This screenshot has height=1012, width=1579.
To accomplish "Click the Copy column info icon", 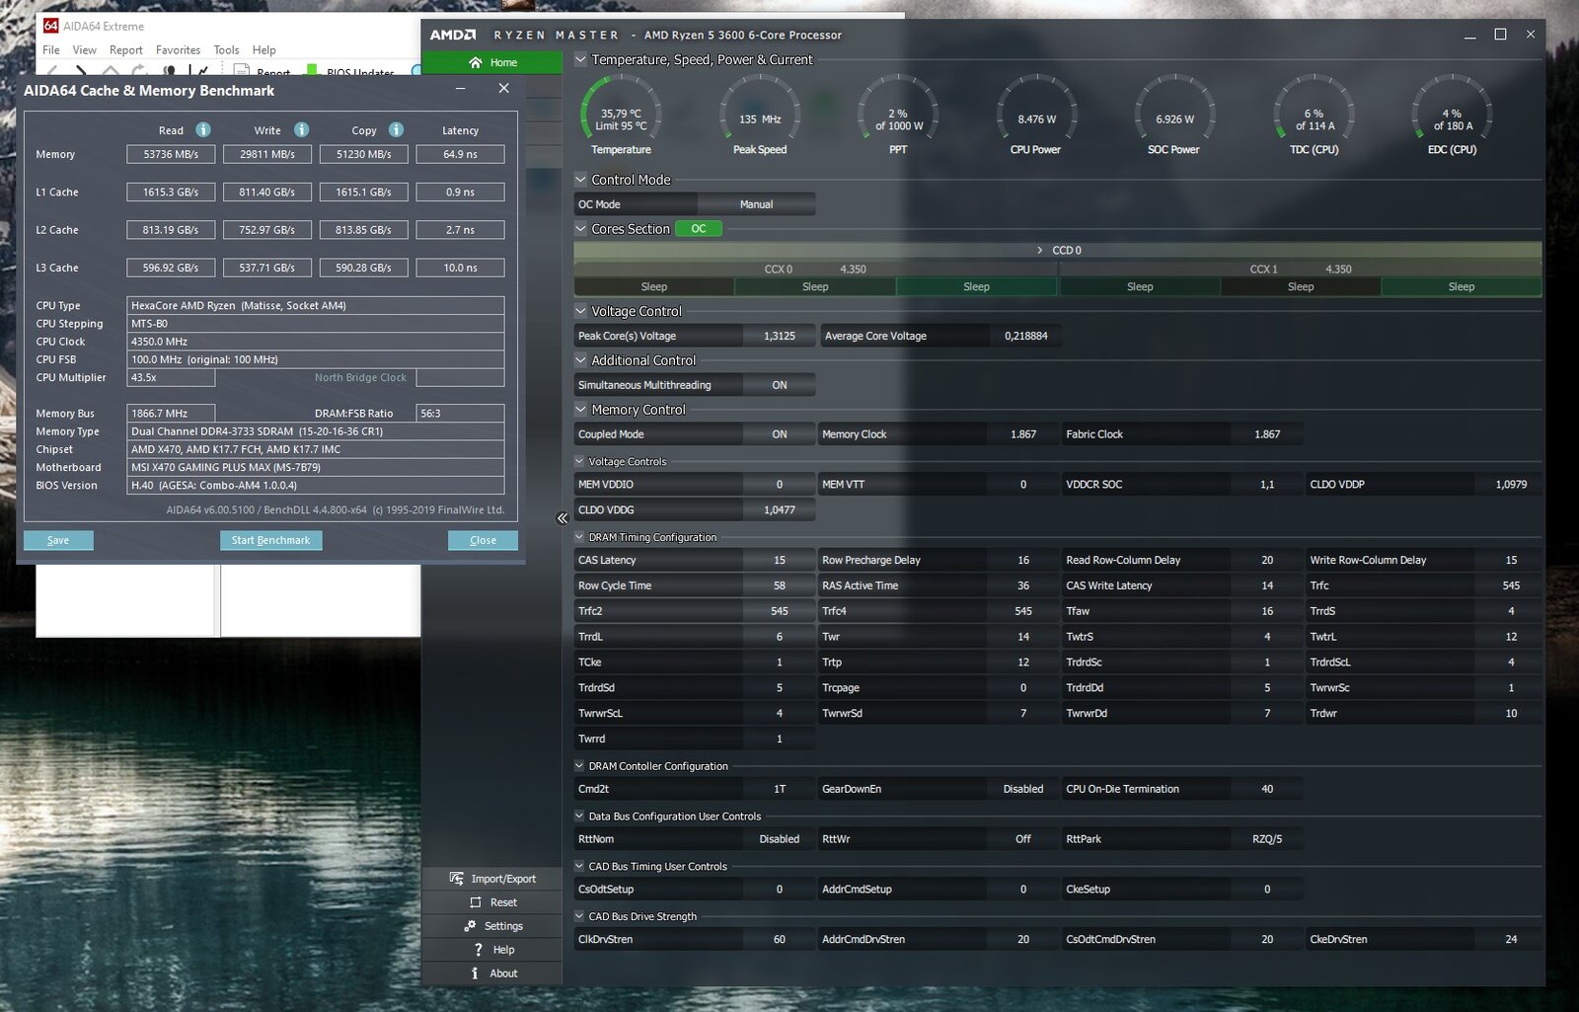I will (x=396, y=130).
